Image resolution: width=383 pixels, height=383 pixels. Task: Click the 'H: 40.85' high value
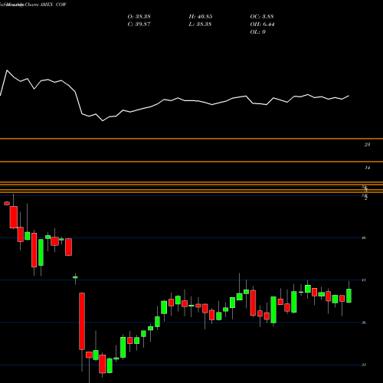click(x=201, y=17)
